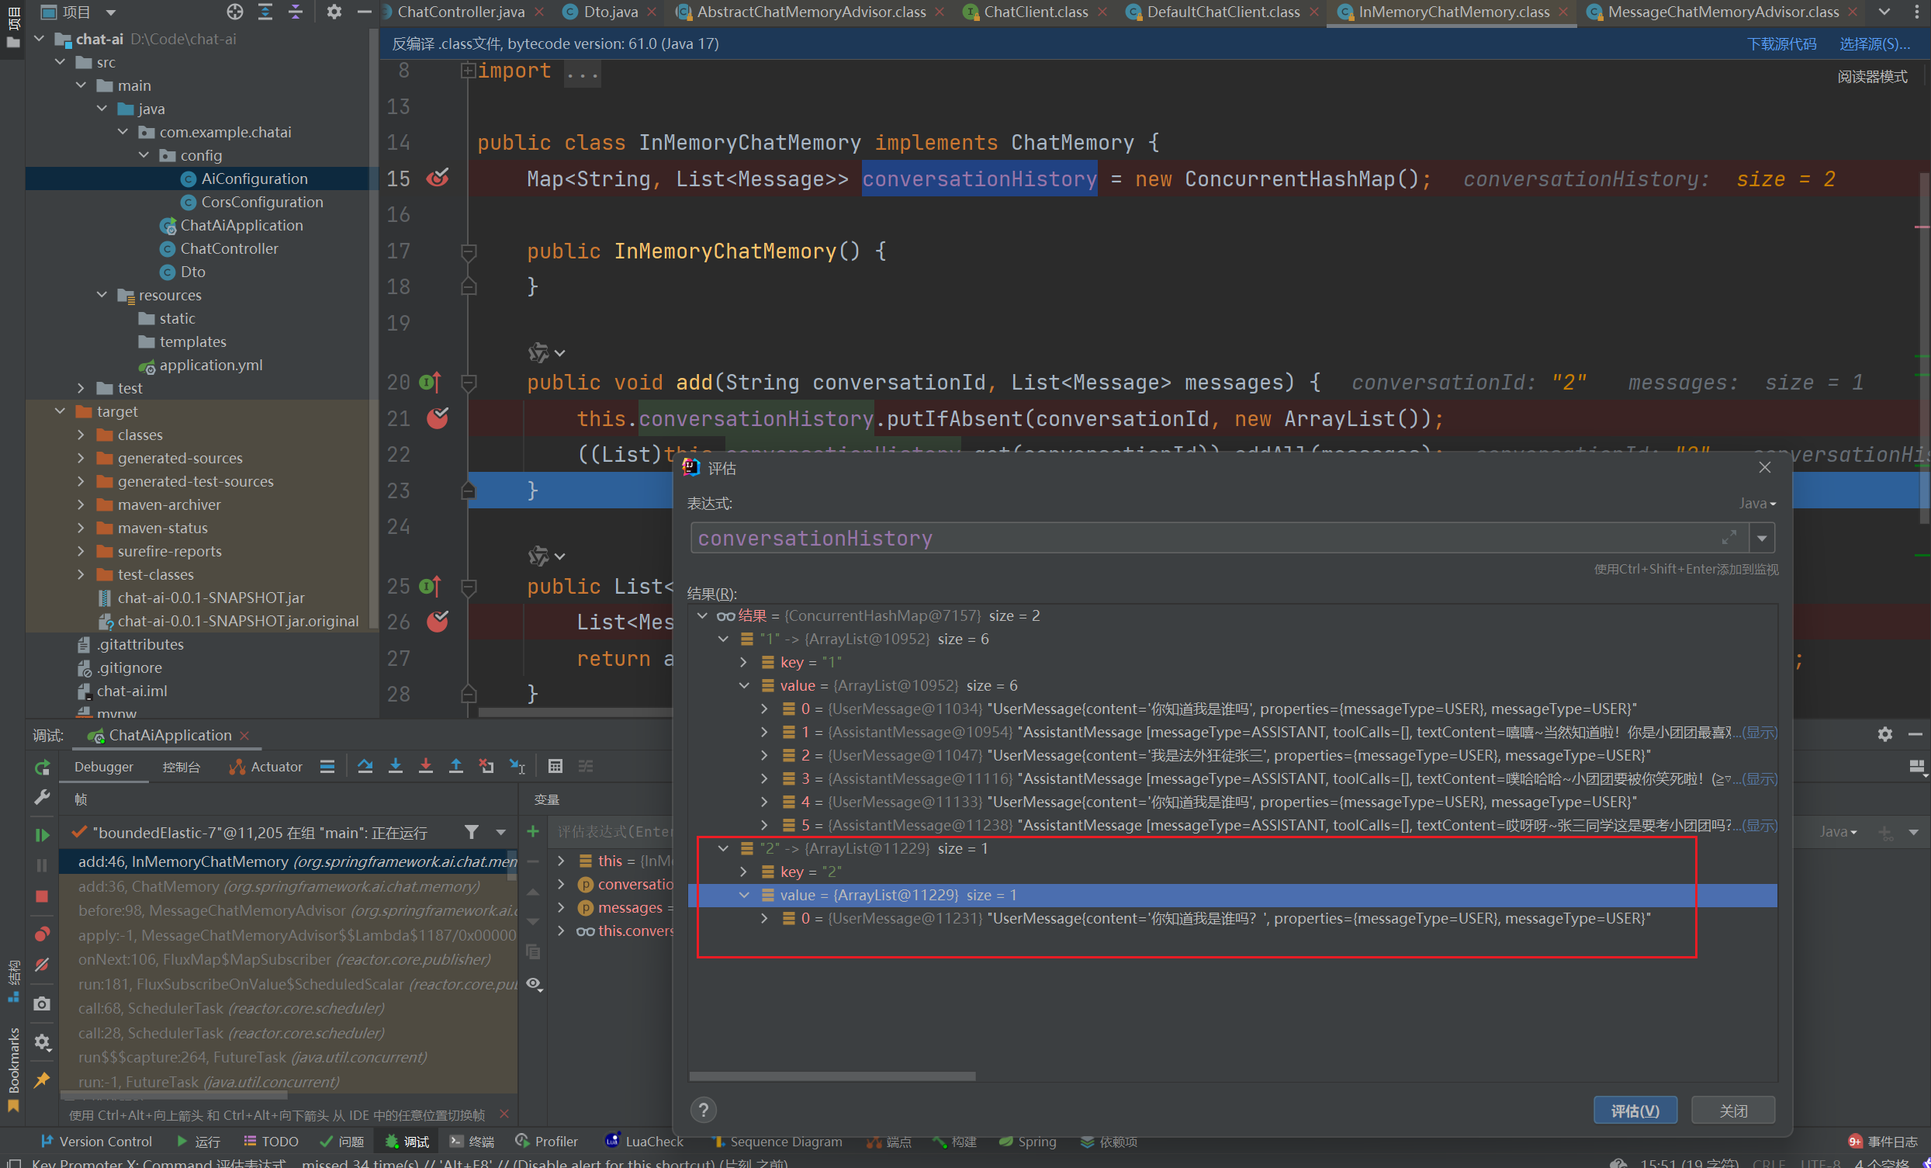Click the 评估(V) evaluate button

(x=1635, y=1110)
